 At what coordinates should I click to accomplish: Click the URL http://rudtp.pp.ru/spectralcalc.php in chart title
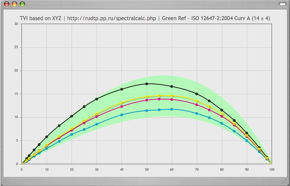click(111, 18)
